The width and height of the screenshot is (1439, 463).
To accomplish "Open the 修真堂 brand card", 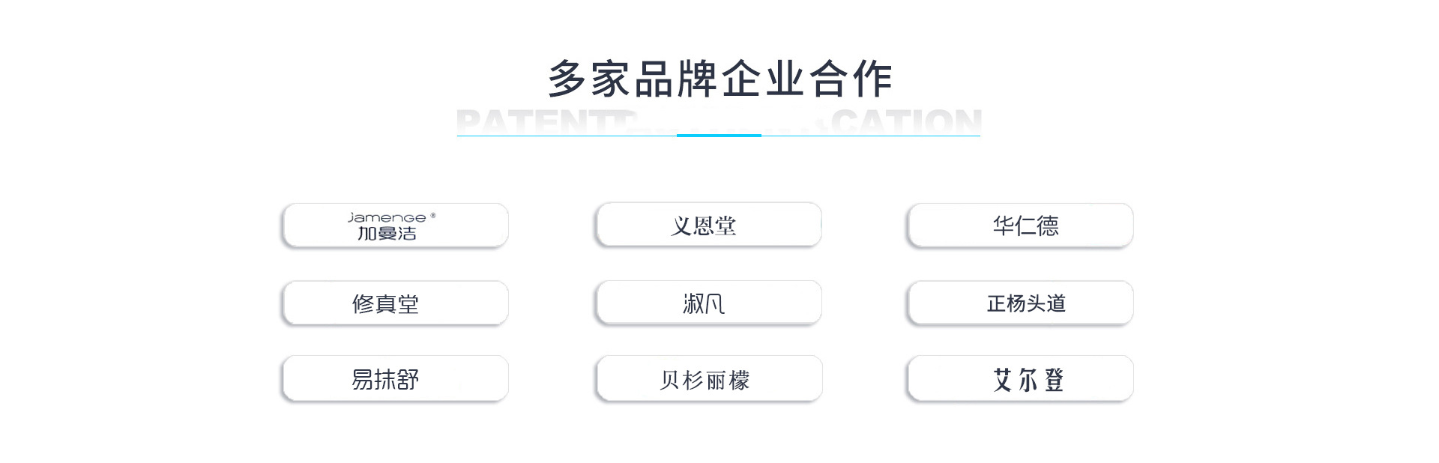I will 395,303.
